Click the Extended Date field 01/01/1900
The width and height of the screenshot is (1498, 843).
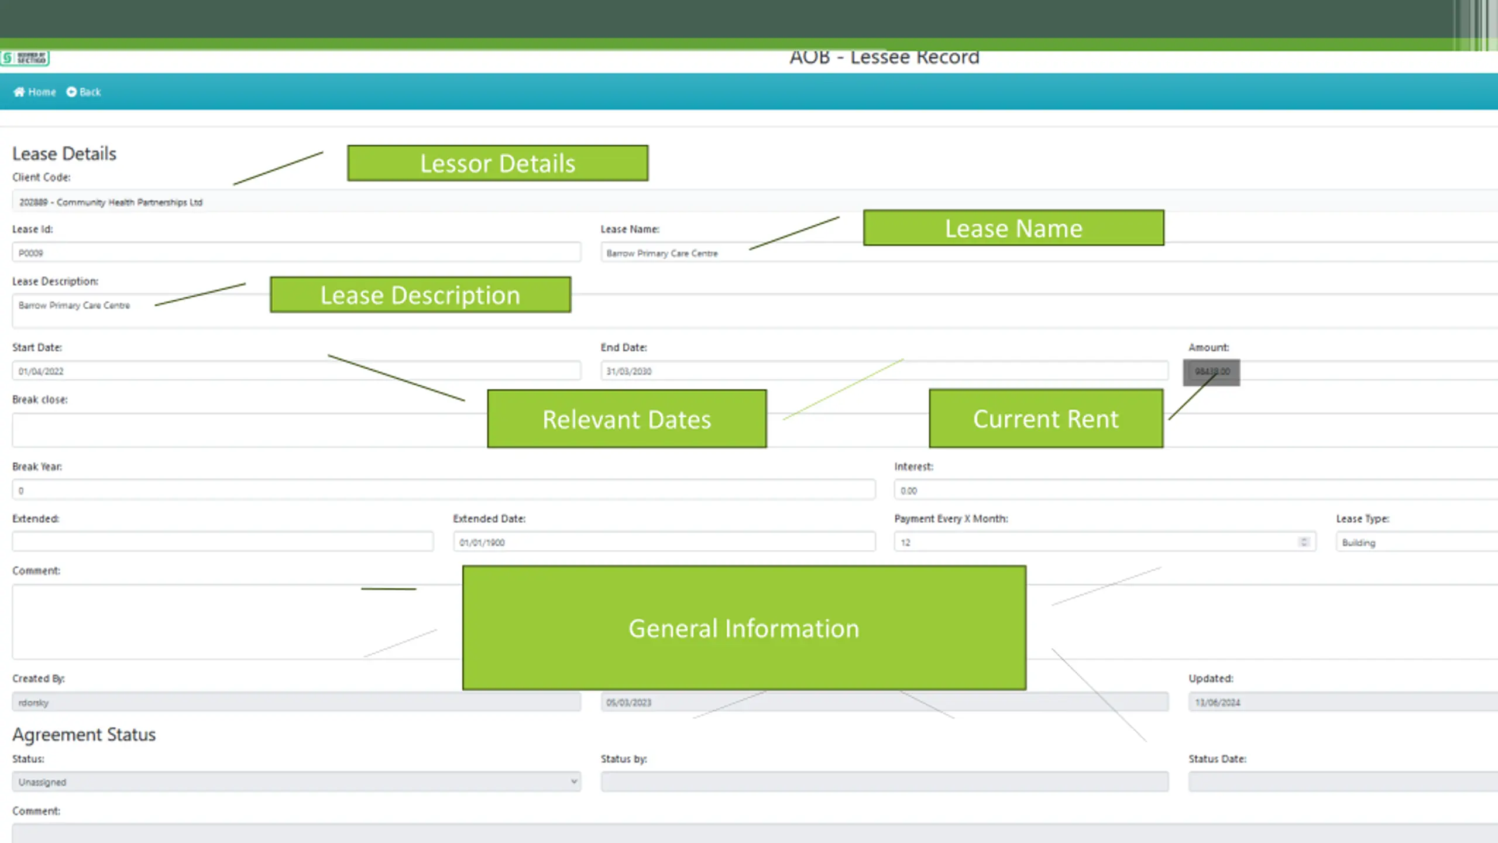pyautogui.click(x=665, y=542)
